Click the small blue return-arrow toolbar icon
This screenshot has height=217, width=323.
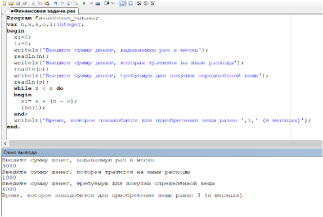coord(113,3)
